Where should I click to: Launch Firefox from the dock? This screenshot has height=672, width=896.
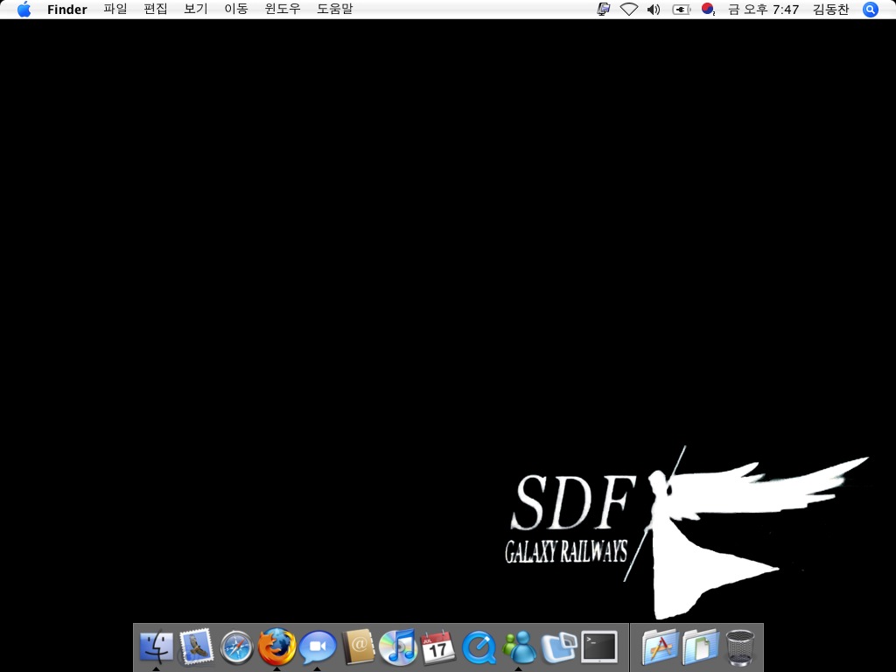point(277,647)
